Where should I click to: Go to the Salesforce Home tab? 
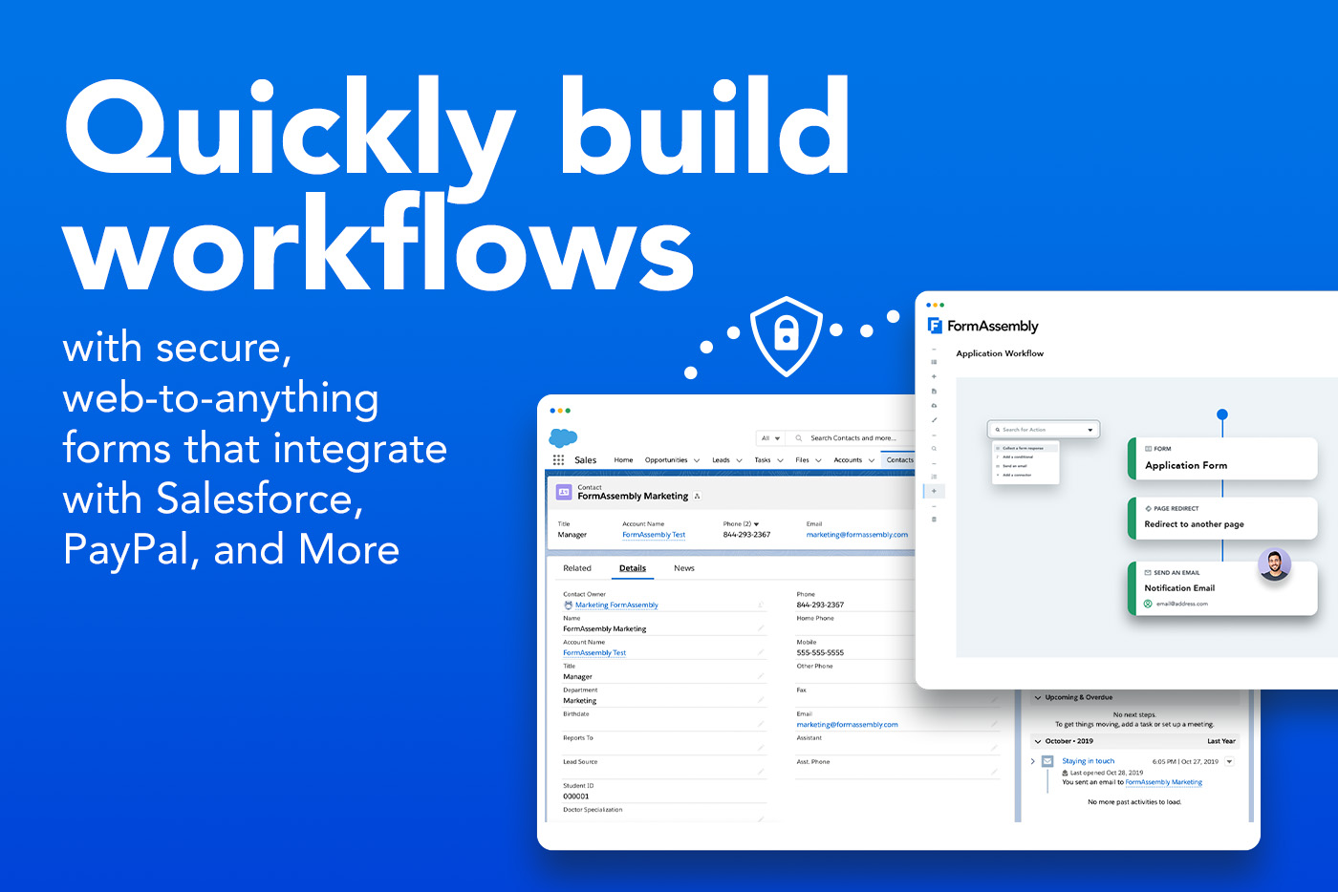coord(623,460)
